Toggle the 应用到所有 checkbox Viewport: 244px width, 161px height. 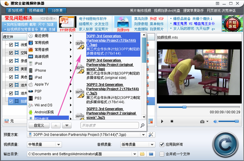click(162, 144)
